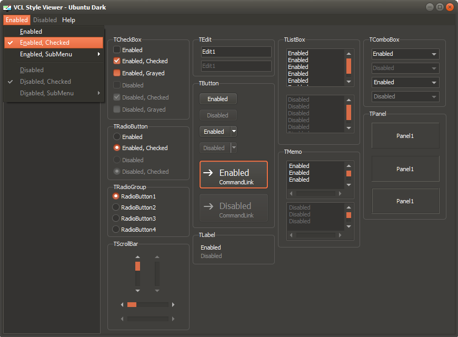Click up arrow of enabled vertical TScrollBar
This screenshot has height=337, width=458.
(x=137, y=257)
